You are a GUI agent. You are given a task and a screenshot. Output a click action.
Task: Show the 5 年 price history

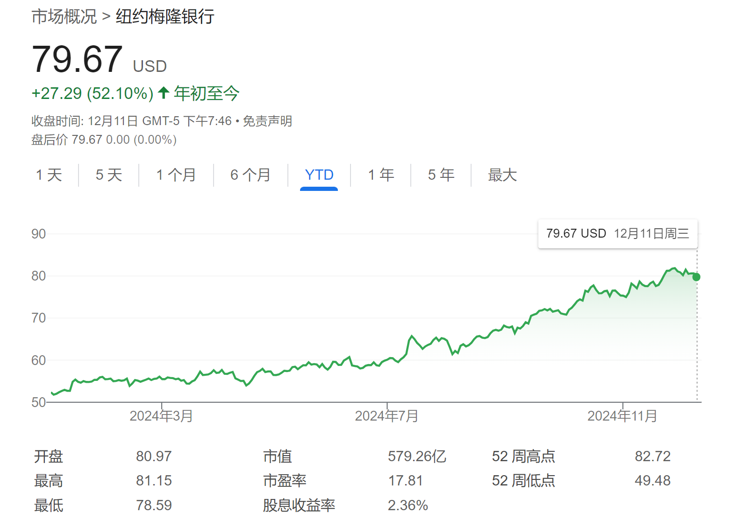pos(441,175)
